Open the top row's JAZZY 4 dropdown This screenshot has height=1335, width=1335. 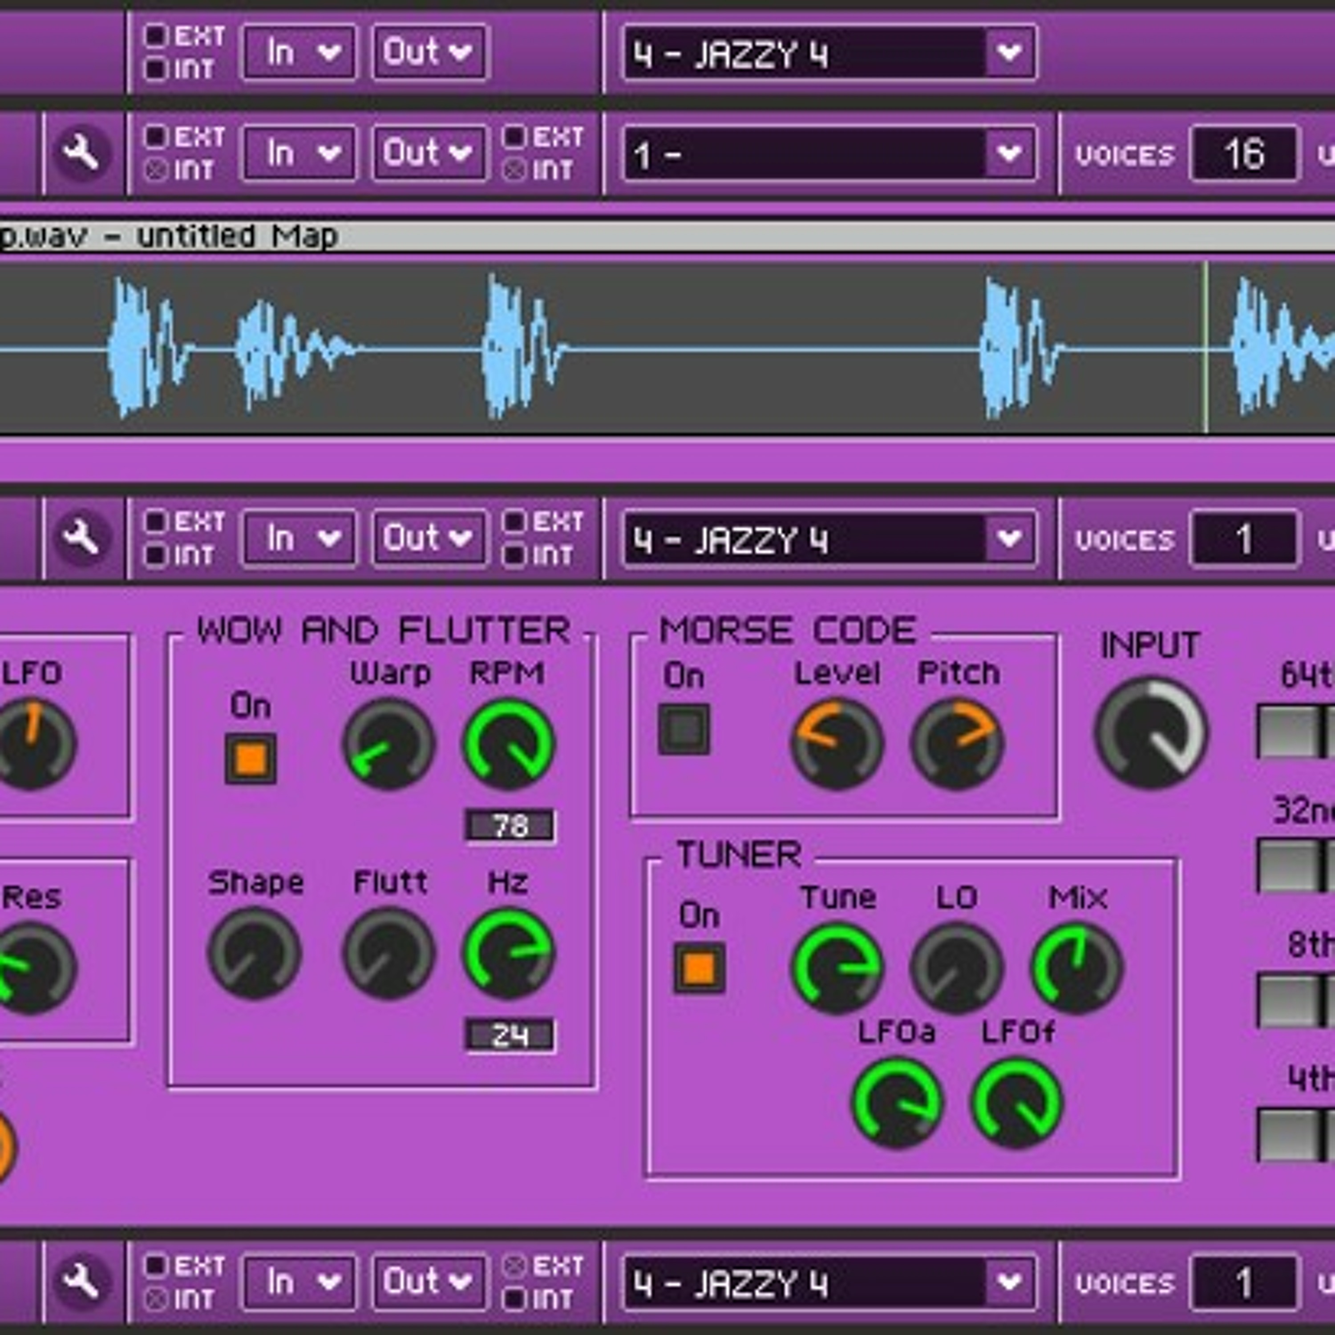[x=1010, y=53]
